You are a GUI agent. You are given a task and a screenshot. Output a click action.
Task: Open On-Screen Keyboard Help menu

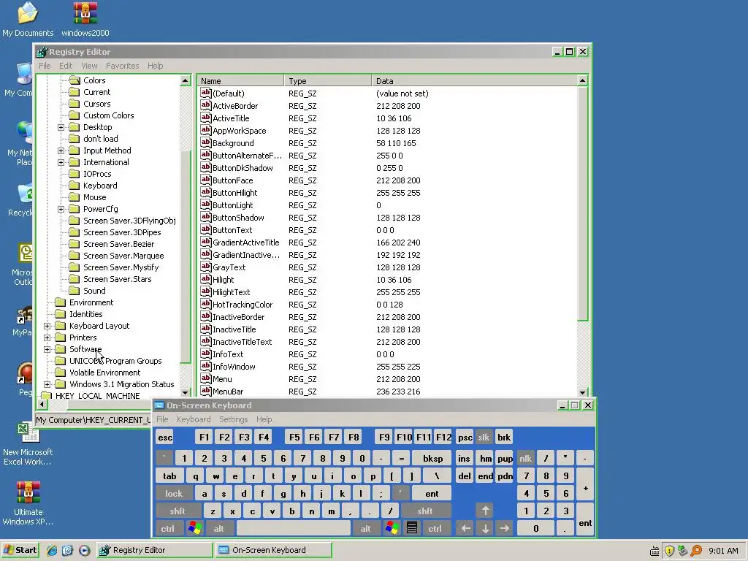tap(264, 419)
